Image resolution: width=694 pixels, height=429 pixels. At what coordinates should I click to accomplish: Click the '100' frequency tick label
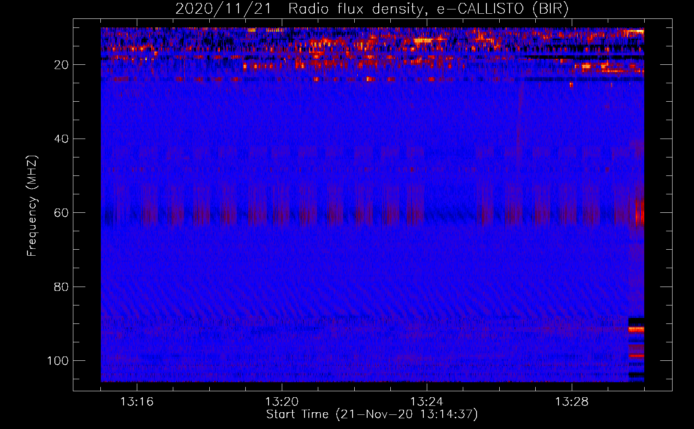(x=58, y=361)
